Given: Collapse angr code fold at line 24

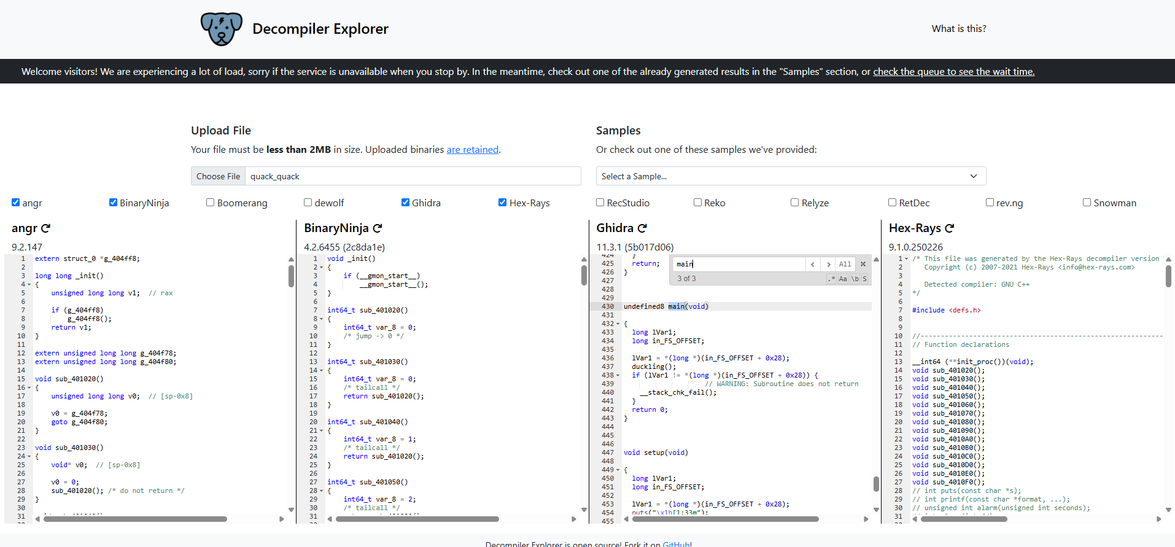Looking at the screenshot, I should click(x=29, y=457).
